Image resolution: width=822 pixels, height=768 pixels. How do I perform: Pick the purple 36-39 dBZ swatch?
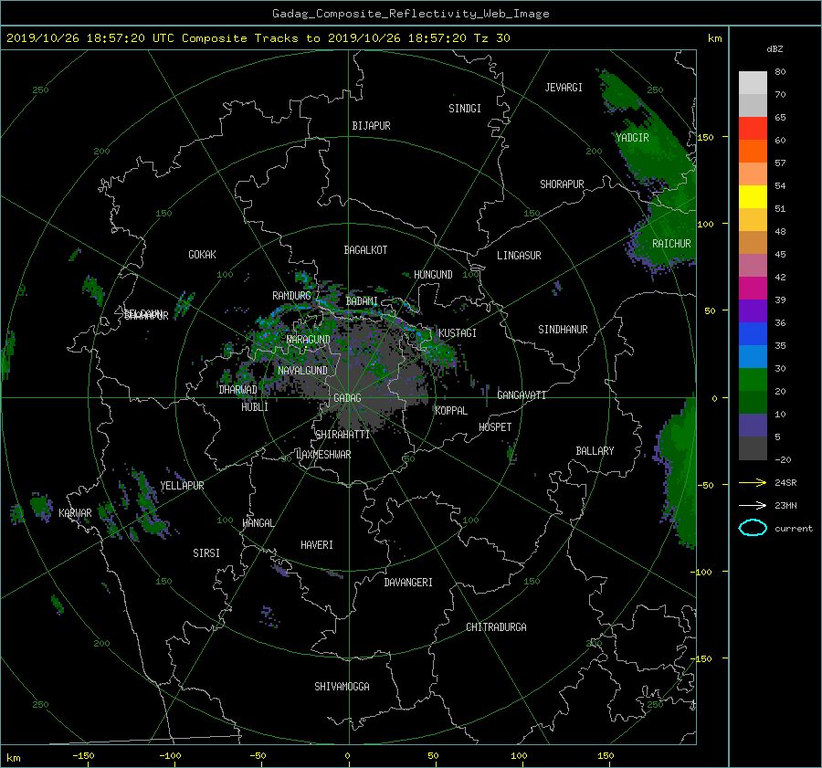pyautogui.click(x=753, y=310)
